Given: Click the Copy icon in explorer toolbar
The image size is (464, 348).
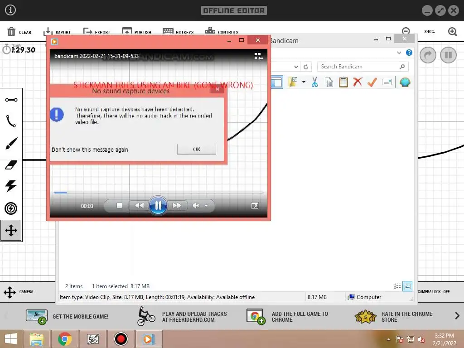Looking at the screenshot, I should (x=329, y=82).
